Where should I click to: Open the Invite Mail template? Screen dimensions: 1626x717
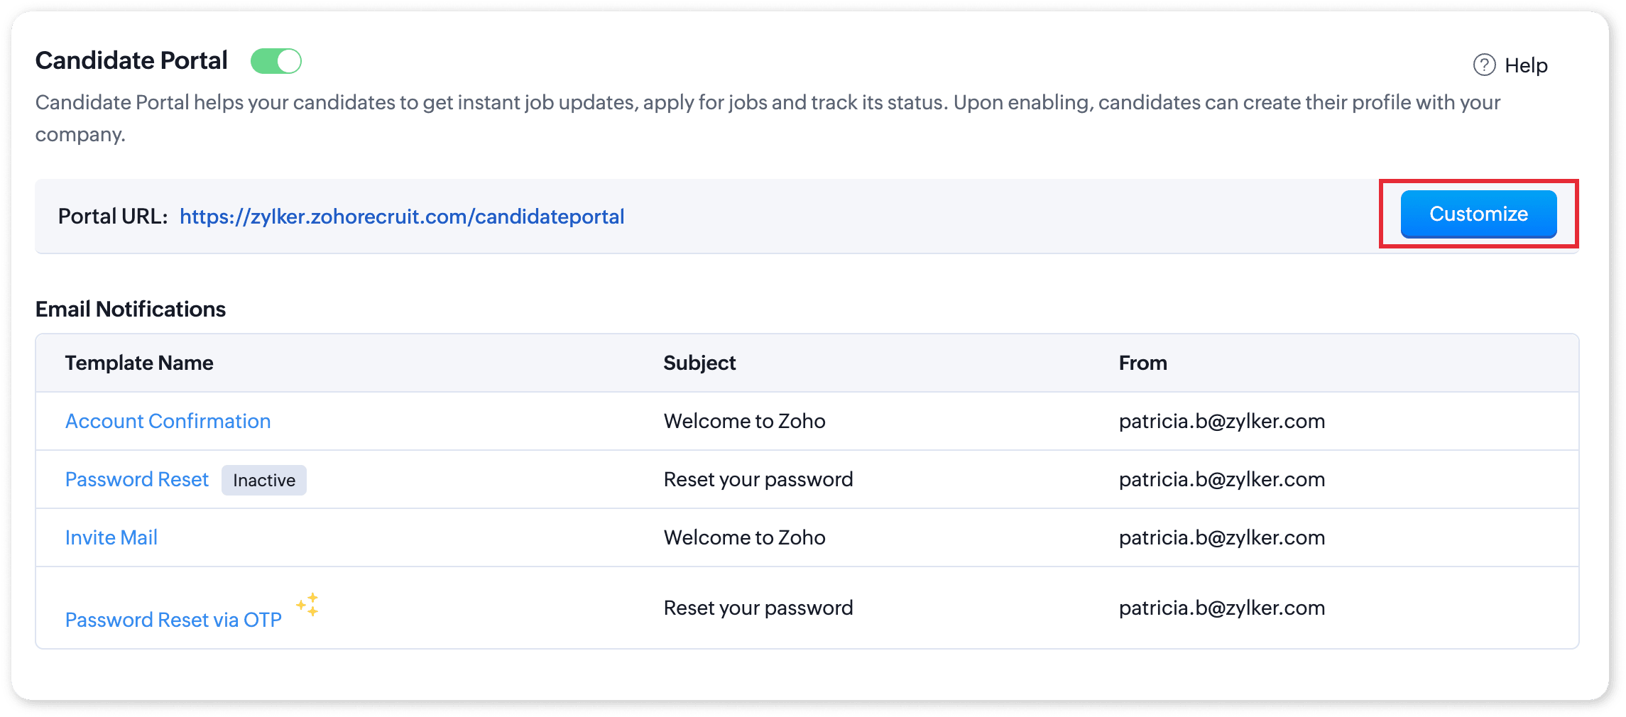click(111, 537)
